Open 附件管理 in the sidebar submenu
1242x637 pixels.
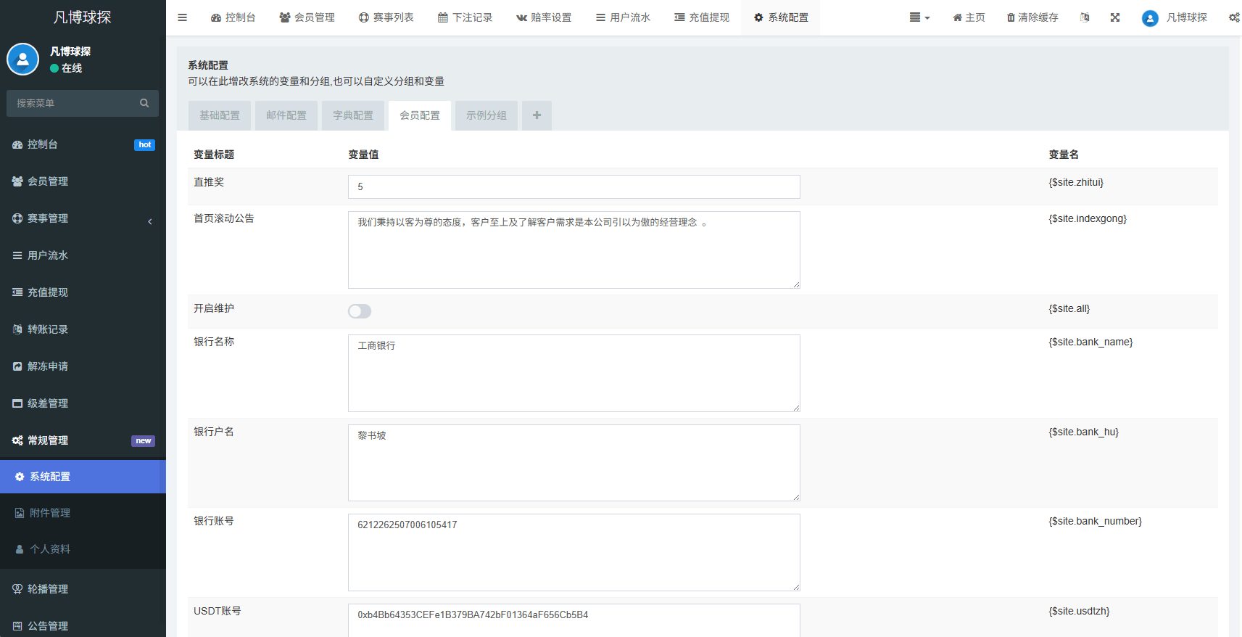(x=83, y=513)
